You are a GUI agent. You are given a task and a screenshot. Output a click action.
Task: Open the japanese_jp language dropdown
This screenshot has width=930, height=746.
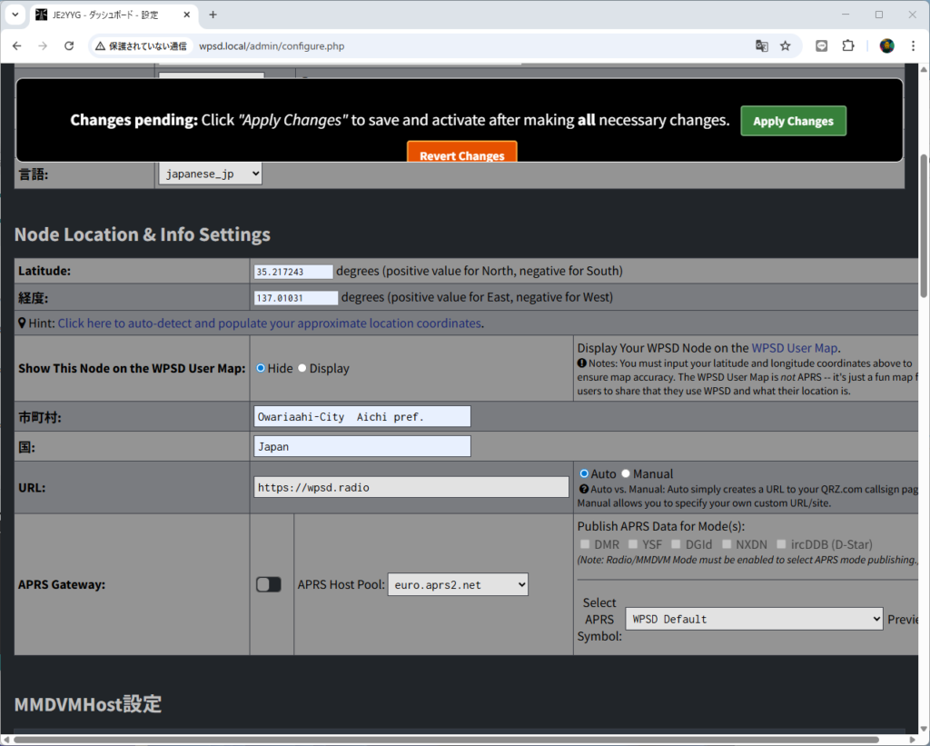pyautogui.click(x=211, y=174)
